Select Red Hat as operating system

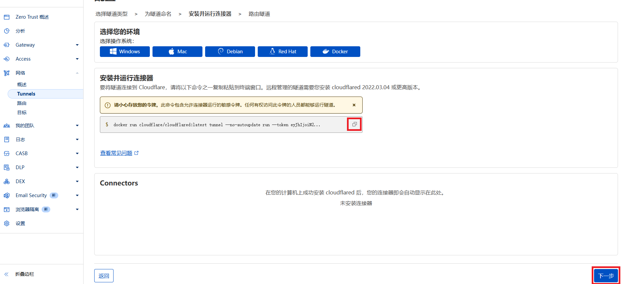tap(283, 52)
